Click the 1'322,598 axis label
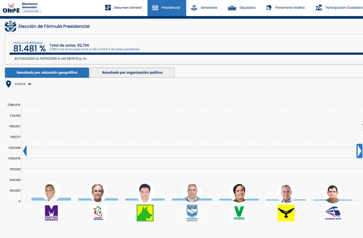The height and width of the screenshot is (238, 363). pos(14,148)
